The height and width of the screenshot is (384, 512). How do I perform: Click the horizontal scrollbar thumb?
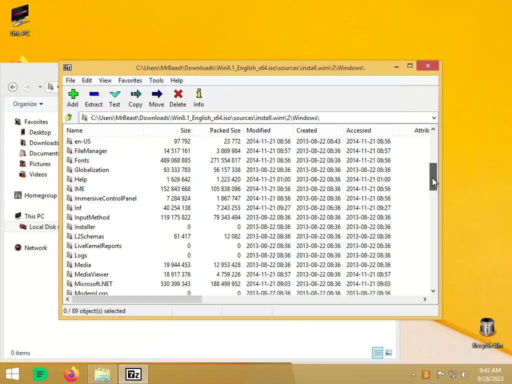(x=137, y=299)
